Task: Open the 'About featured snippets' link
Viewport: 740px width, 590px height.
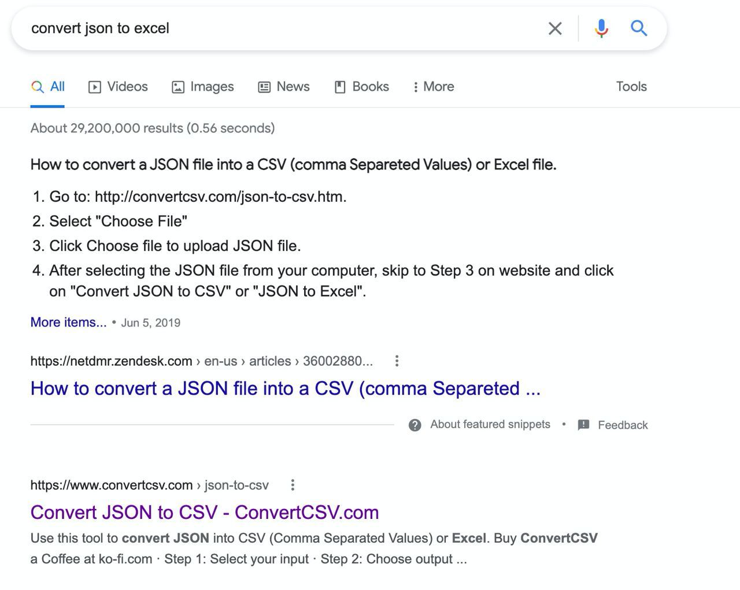Action: [490, 425]
